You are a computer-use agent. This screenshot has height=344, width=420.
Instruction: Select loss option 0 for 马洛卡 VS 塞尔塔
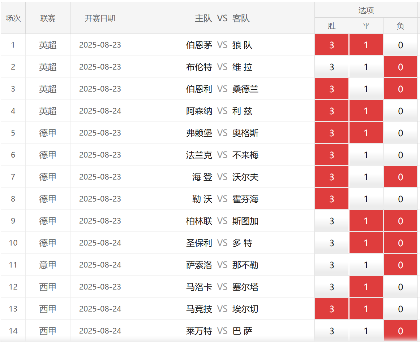click(400, 287)
